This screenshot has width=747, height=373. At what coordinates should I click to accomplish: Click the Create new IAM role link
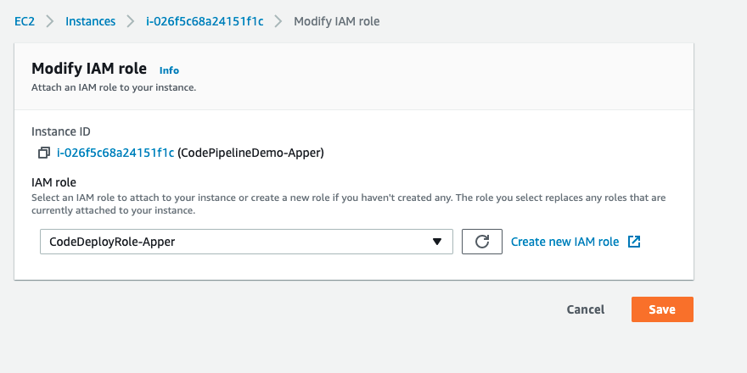click(564, 242)
